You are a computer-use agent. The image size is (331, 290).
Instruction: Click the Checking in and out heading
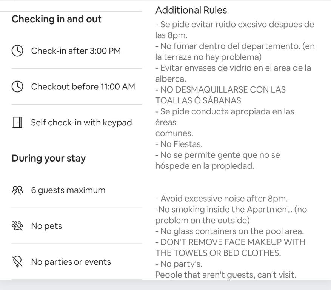(56, 19)
